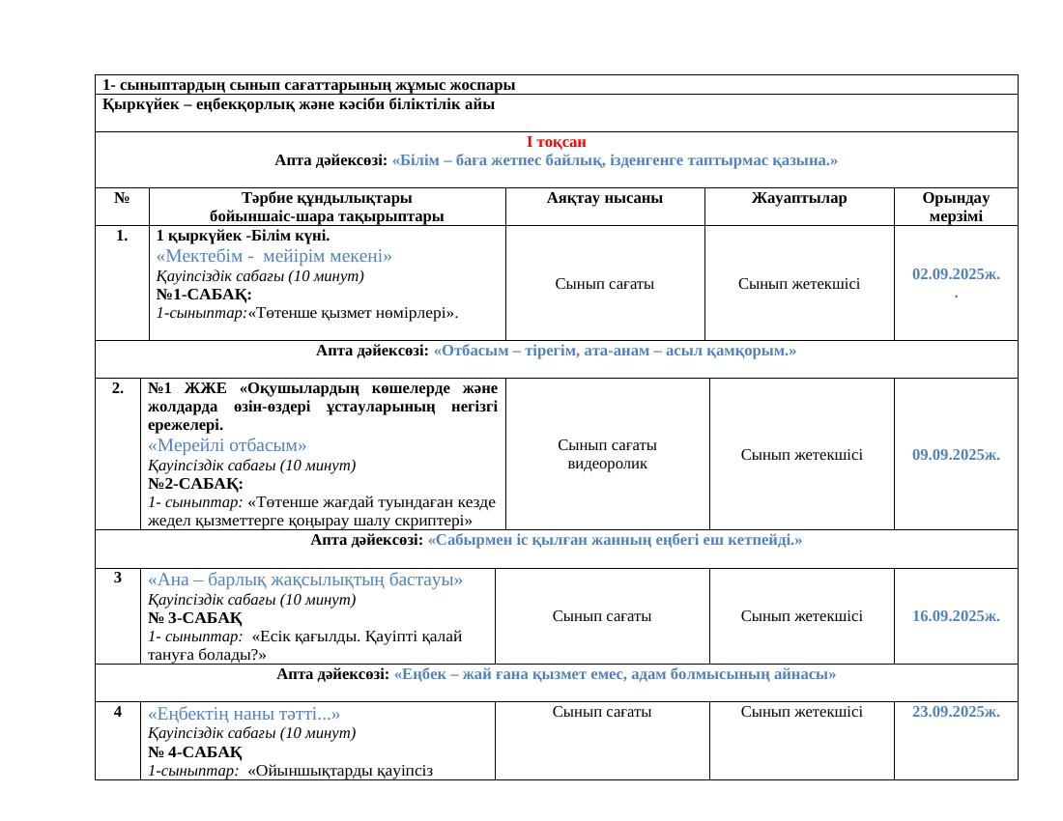Click the "Сынып сағаты видеоролик" cell
Screen dimensions: 1063x821
(x=607, y=454)
